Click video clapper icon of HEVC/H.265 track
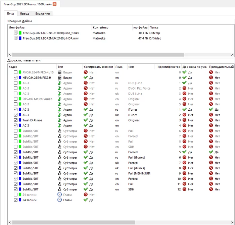Image resolution: width=235 pixels, height=225 pixels. click(60, 77)
